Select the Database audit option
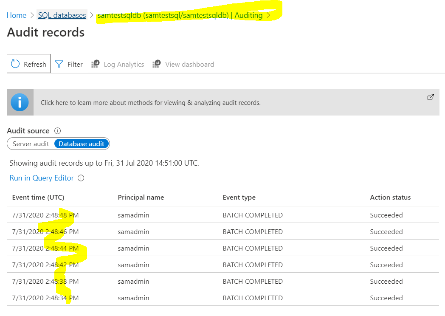This screenshot has width=445, height=316. (x=81, y=144)
